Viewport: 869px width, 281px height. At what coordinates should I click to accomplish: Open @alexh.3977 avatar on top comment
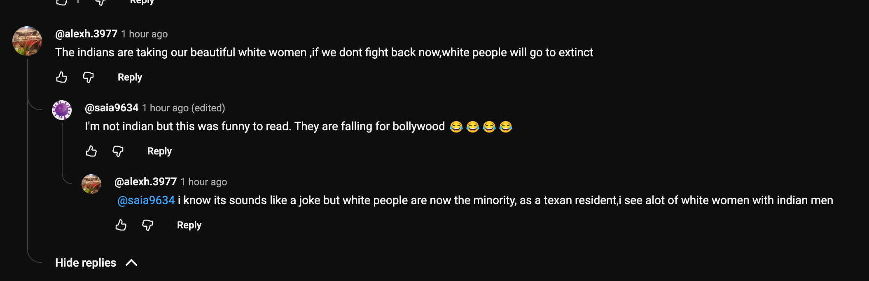(27, 41)
